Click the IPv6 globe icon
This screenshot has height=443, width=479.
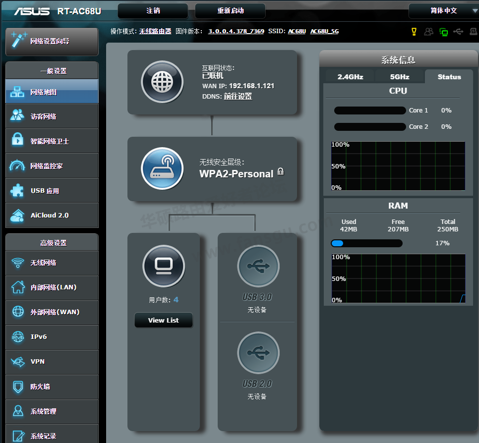tap(18, 337)
